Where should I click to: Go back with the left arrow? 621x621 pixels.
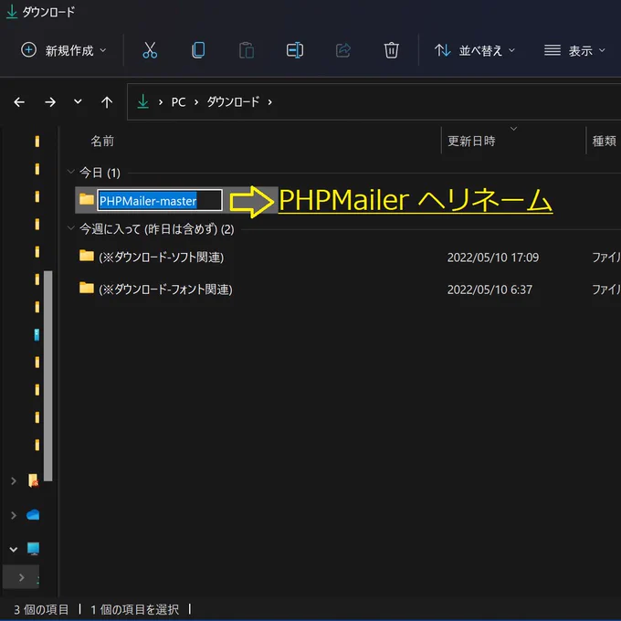click(x=19, y=102)
